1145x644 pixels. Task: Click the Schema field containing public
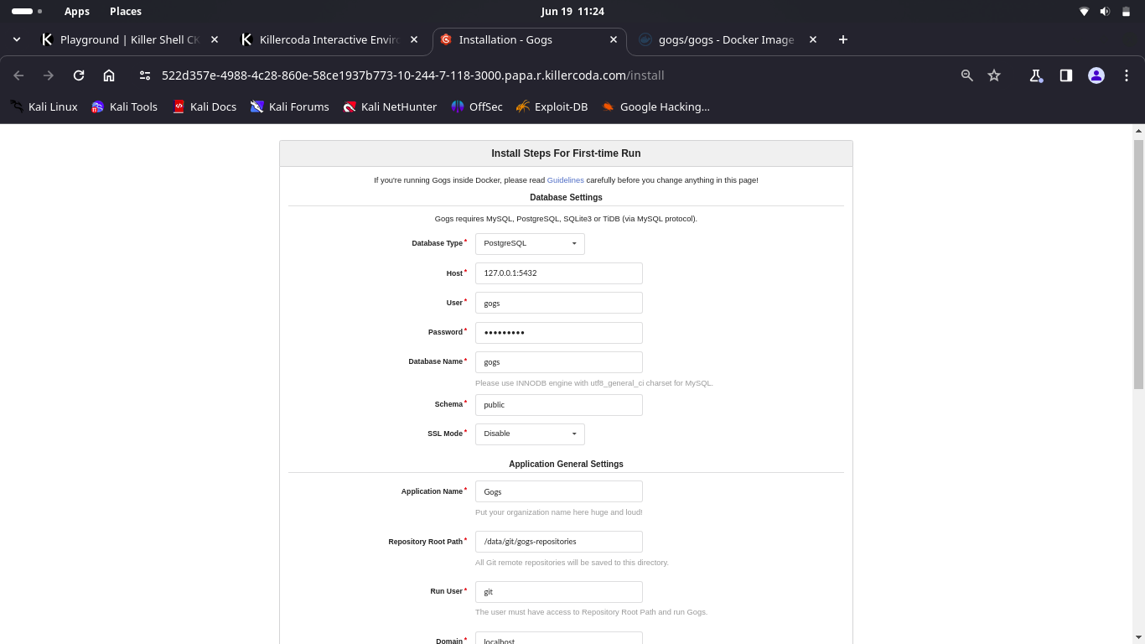pos(559,404)
